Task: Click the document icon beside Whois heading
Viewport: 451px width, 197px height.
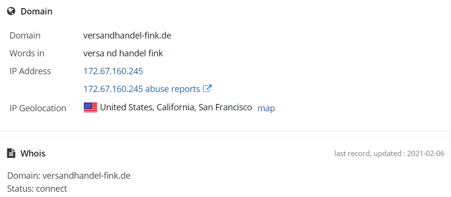Action: pos(11,153)
